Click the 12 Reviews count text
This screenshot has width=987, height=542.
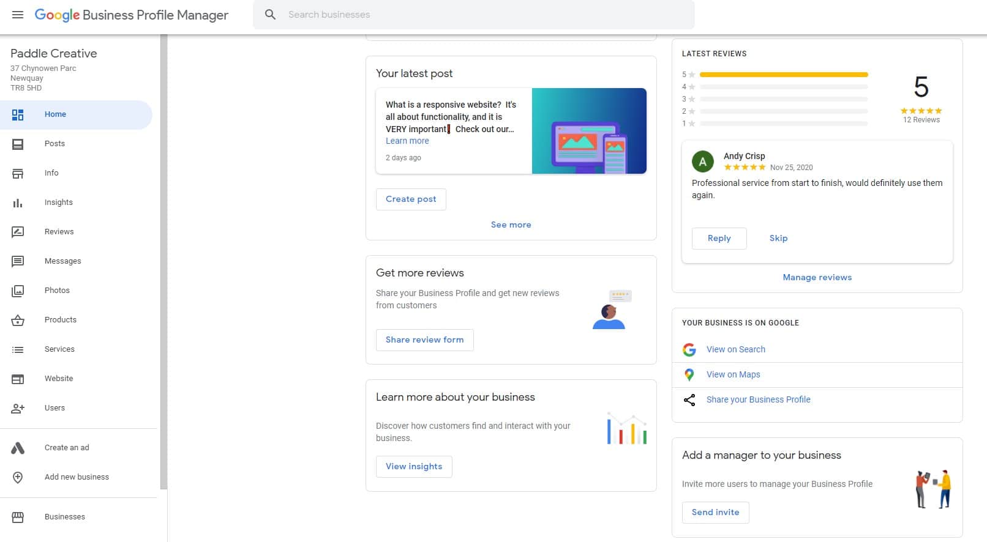(921, 120)
